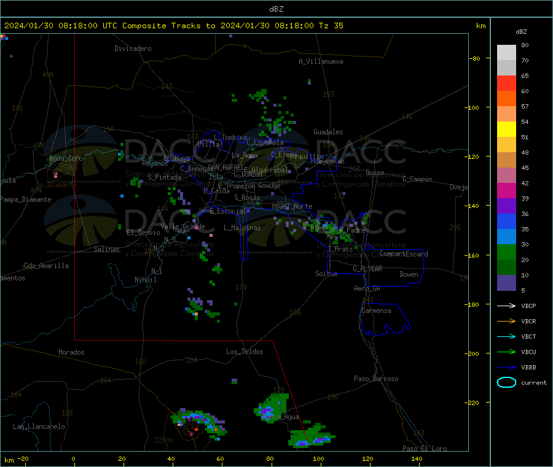Click the 'VBBB' legend label
Viewport: 553px width, 467px height.
[528, 368]
